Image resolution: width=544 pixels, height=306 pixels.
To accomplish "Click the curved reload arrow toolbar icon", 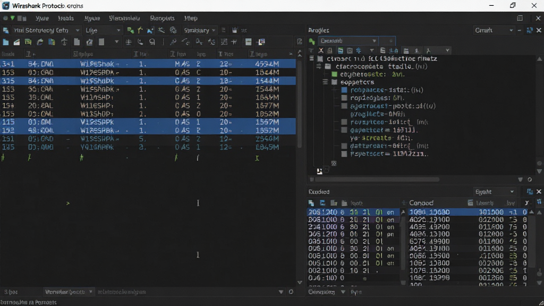I will pyautogui.click(x=40, y=42).
